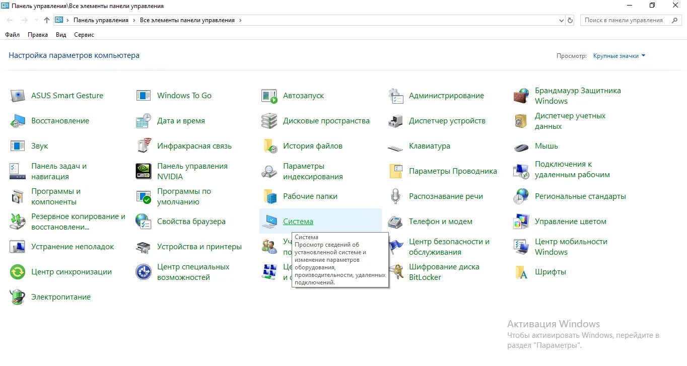This screenshot has width=687, height=366.
Task: Open the Устранение неполадок icon
Action: tap(18, 247)
